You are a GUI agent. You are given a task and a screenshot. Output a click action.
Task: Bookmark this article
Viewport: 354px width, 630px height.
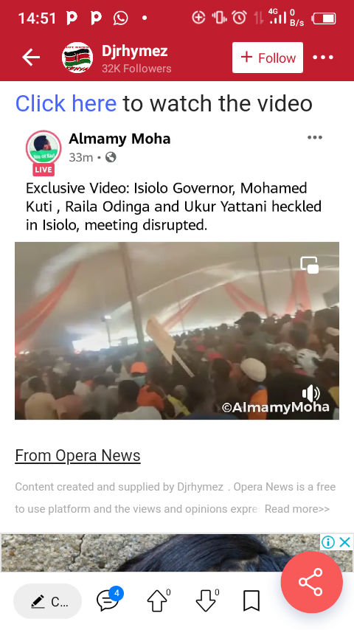tap(251, 601)
